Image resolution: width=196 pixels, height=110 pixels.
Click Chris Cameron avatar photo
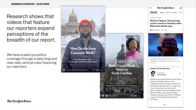[153, 74]
